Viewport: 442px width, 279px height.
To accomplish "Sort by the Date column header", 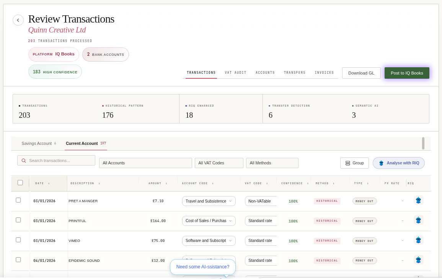I will [42, 183].
